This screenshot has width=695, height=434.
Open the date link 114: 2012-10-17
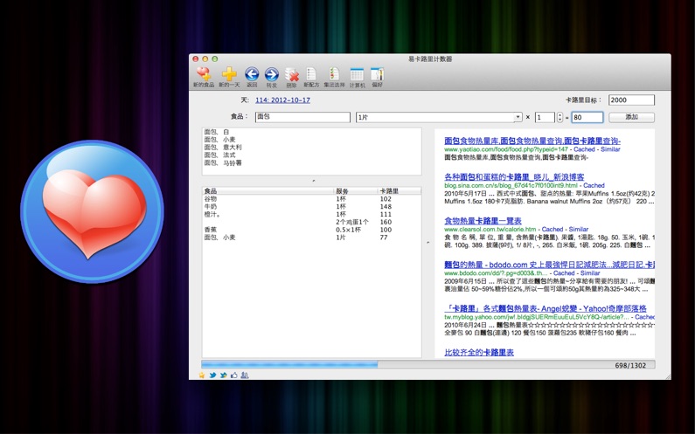[x=282, y=100]
